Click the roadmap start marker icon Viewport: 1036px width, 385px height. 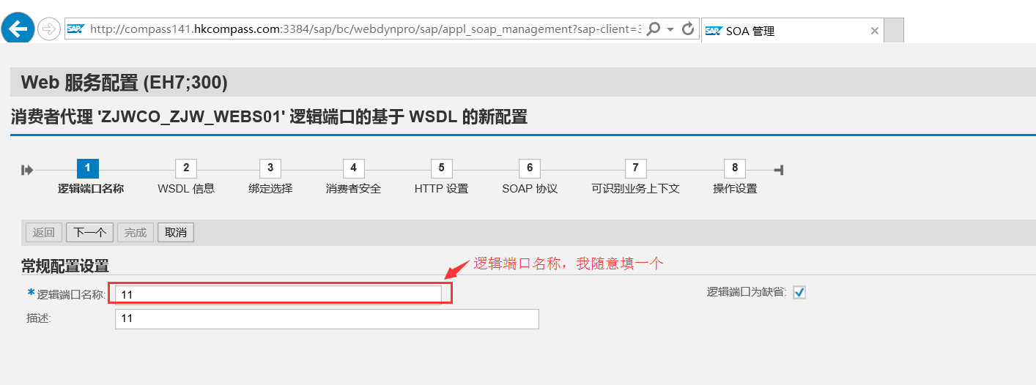(x=28, y=170)
